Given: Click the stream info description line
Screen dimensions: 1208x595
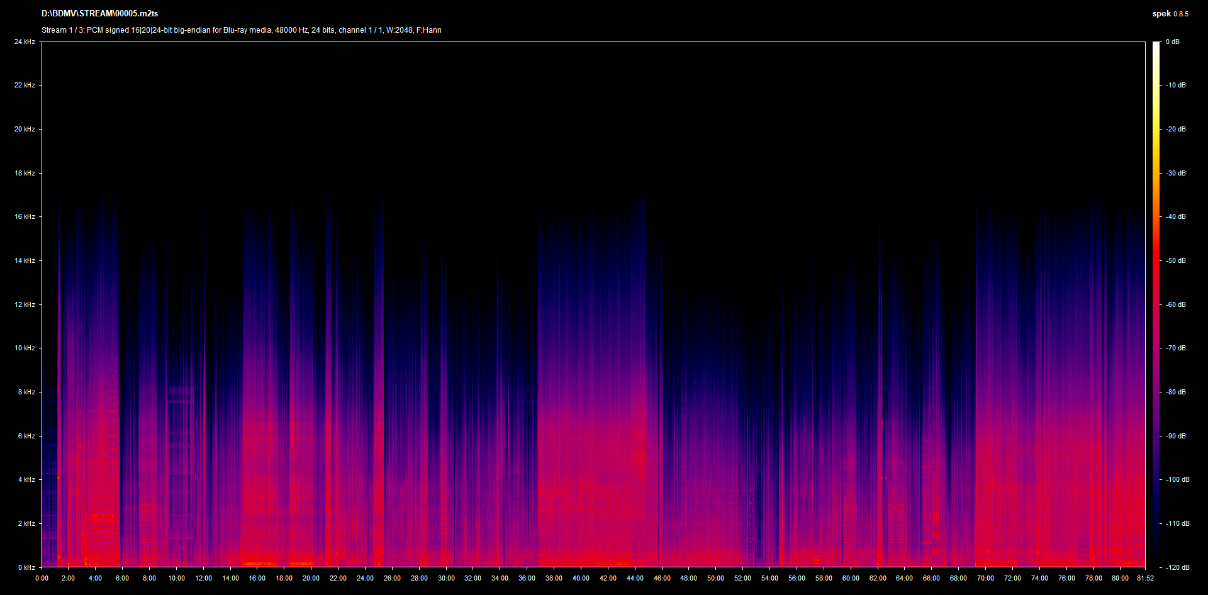Looking at the screenshot, I should coord(241,30).
